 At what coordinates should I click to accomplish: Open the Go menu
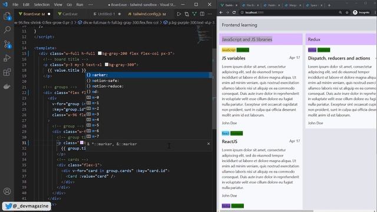tap(70, 5)
